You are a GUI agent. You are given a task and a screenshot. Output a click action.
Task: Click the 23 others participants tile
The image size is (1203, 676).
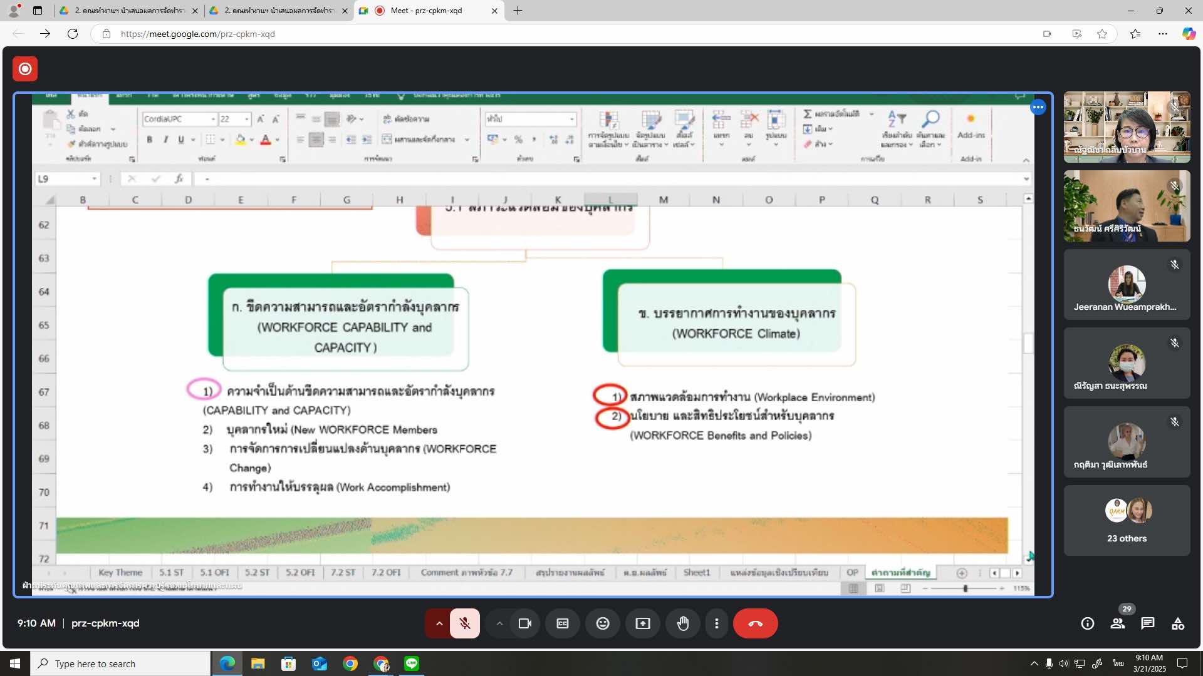(x=1127, y=521)
